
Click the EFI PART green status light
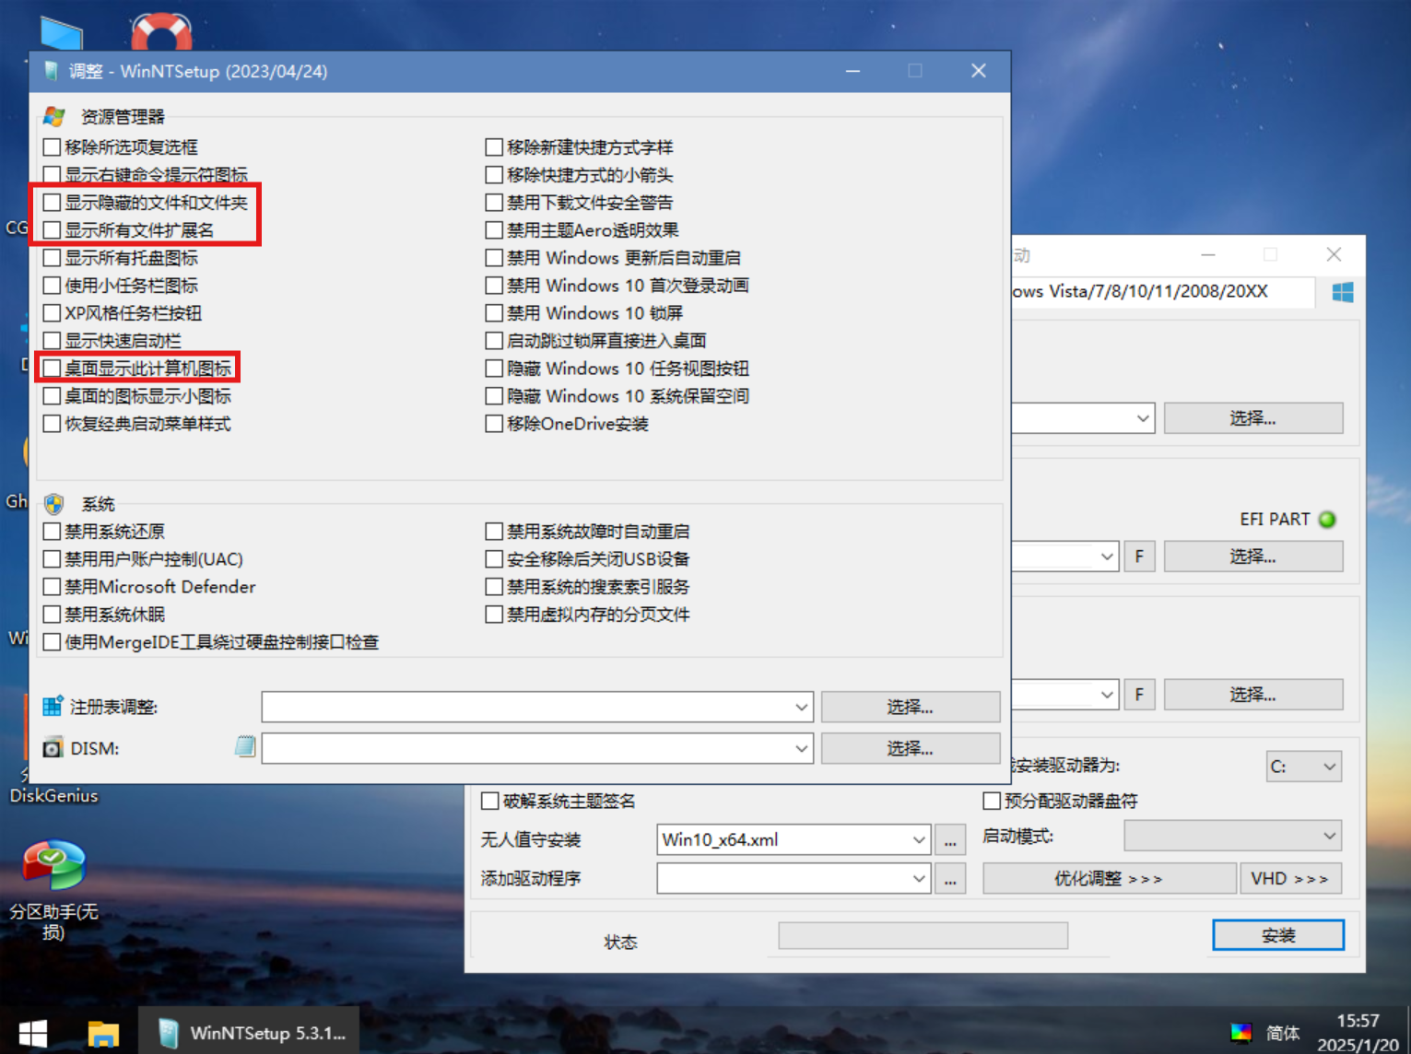coord(1327,520)
